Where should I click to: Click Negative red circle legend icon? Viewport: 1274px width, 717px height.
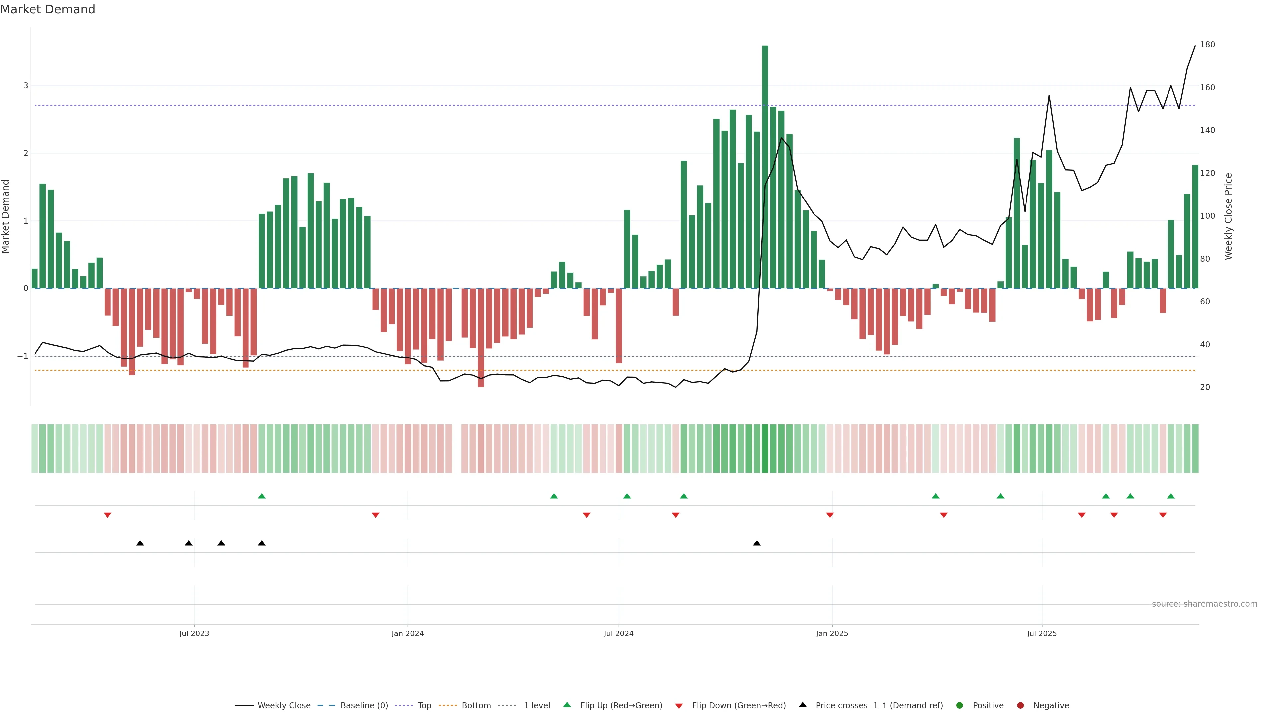coord(1020,706)
